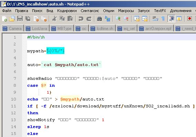Switch to the LostJava tab
The width and height of the screenshot is (196, 137).
(x=37, y=29)
